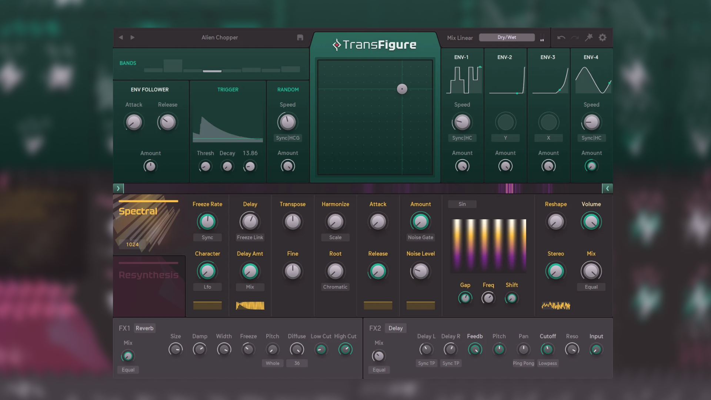Image resolution: width=711 pixels, height=400 pixels.
Task: Switch FX2 to the Delay tab
Action: point(395,328)
